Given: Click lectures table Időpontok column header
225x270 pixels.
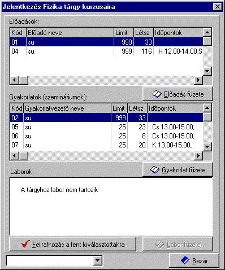Looking at the screenshot, I should point(178,33).
